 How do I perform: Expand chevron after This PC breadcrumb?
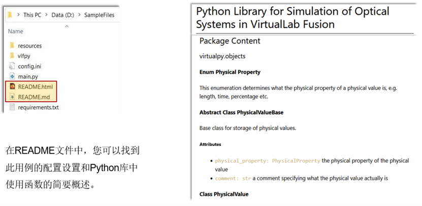tap(46, 15)
